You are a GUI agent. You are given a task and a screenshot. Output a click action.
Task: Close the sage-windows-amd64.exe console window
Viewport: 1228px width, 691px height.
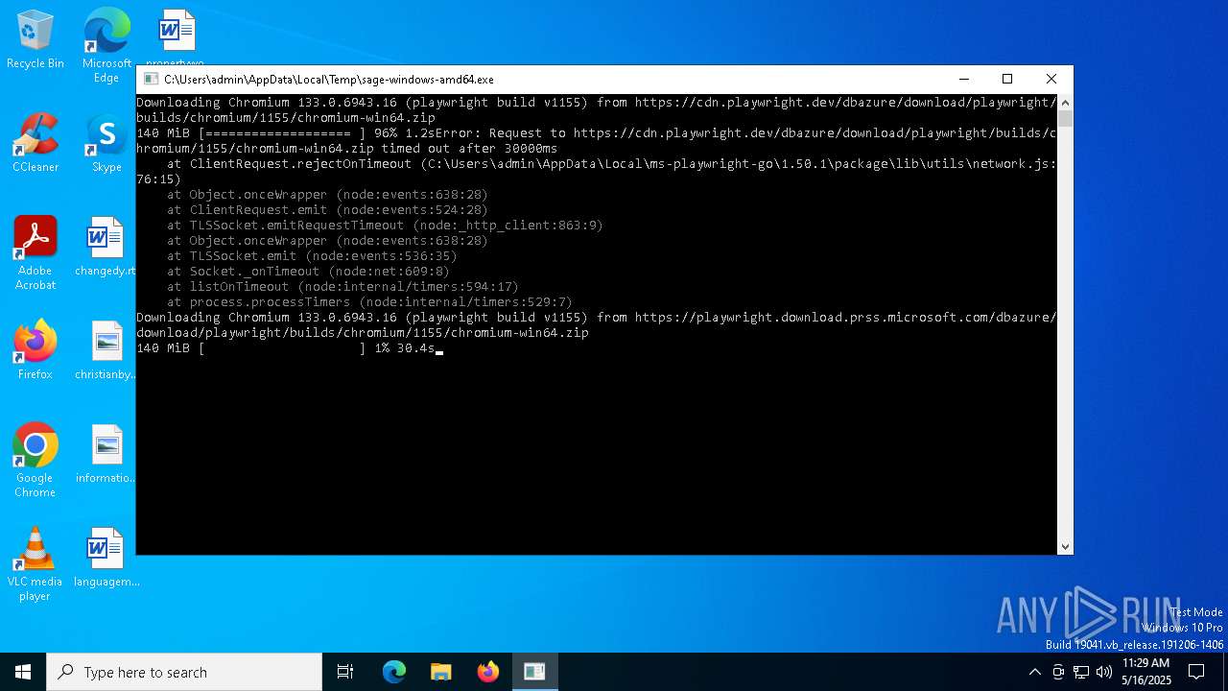click(1051, 79)
